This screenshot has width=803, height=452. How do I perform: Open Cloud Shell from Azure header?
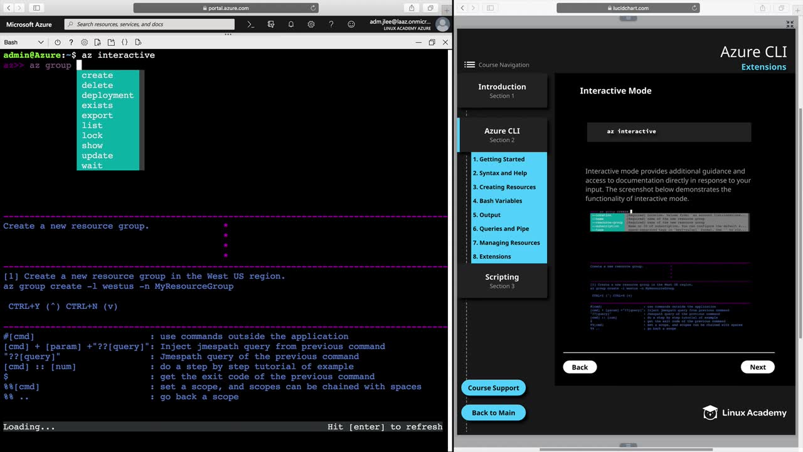[x=251, y=24]
